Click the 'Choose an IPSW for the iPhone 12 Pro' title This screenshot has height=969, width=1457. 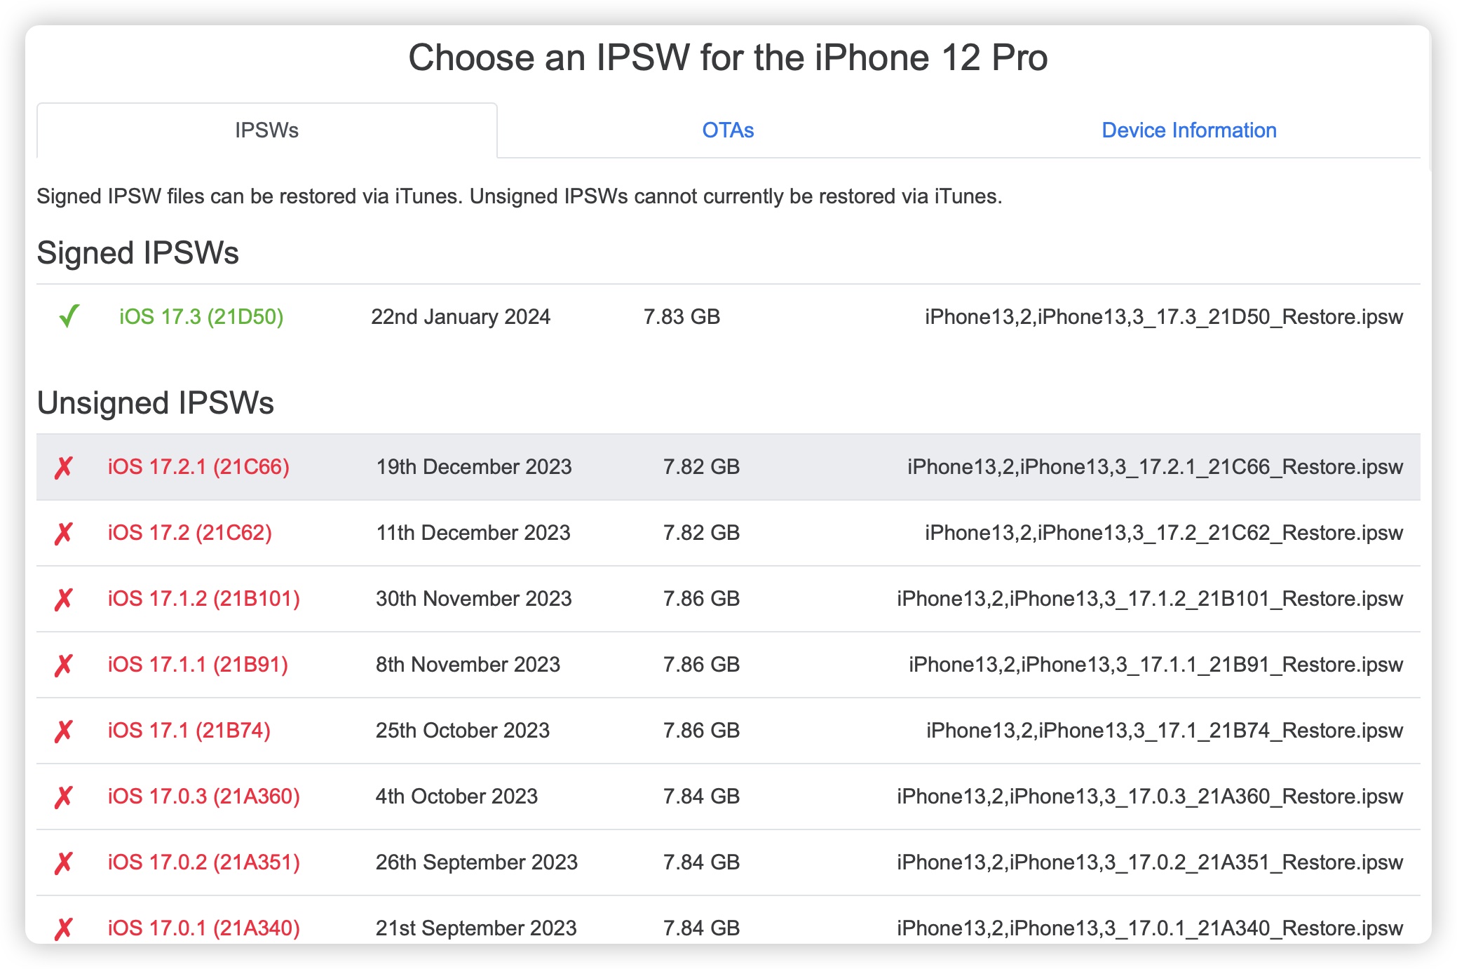pyautogui.click(x=728, y=57)
